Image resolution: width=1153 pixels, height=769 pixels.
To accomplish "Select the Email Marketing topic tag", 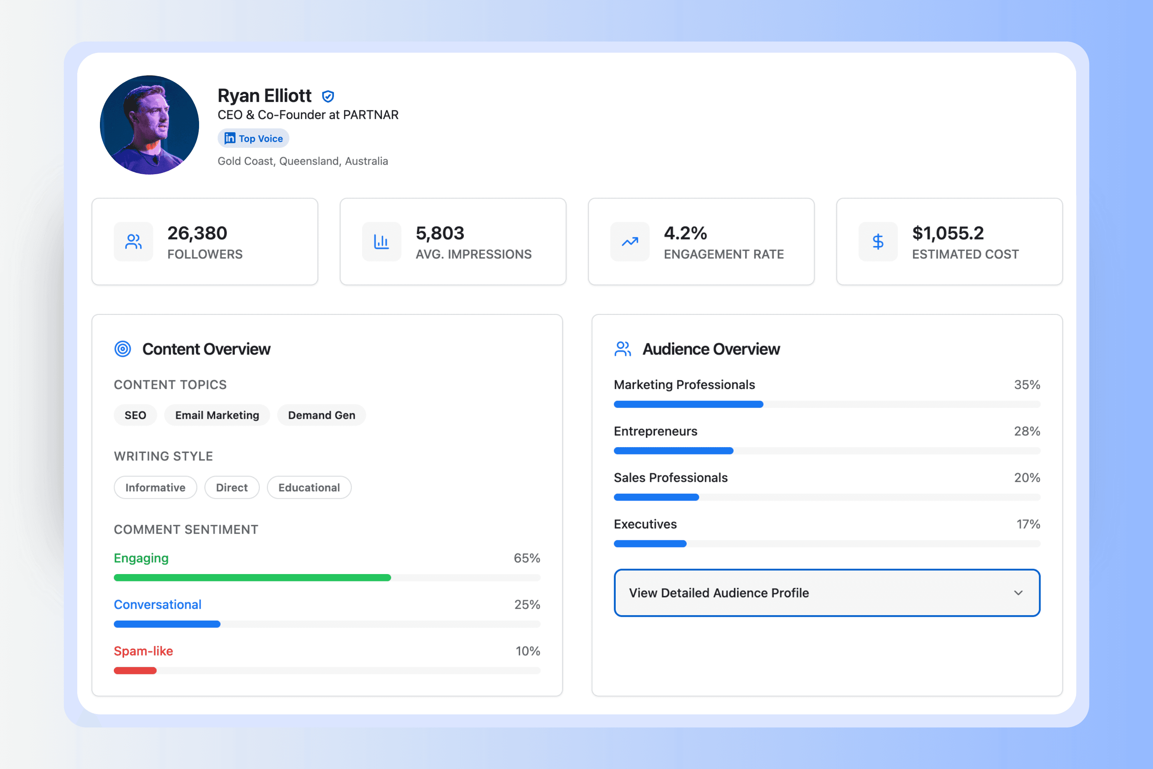I will tap(217, 415).
